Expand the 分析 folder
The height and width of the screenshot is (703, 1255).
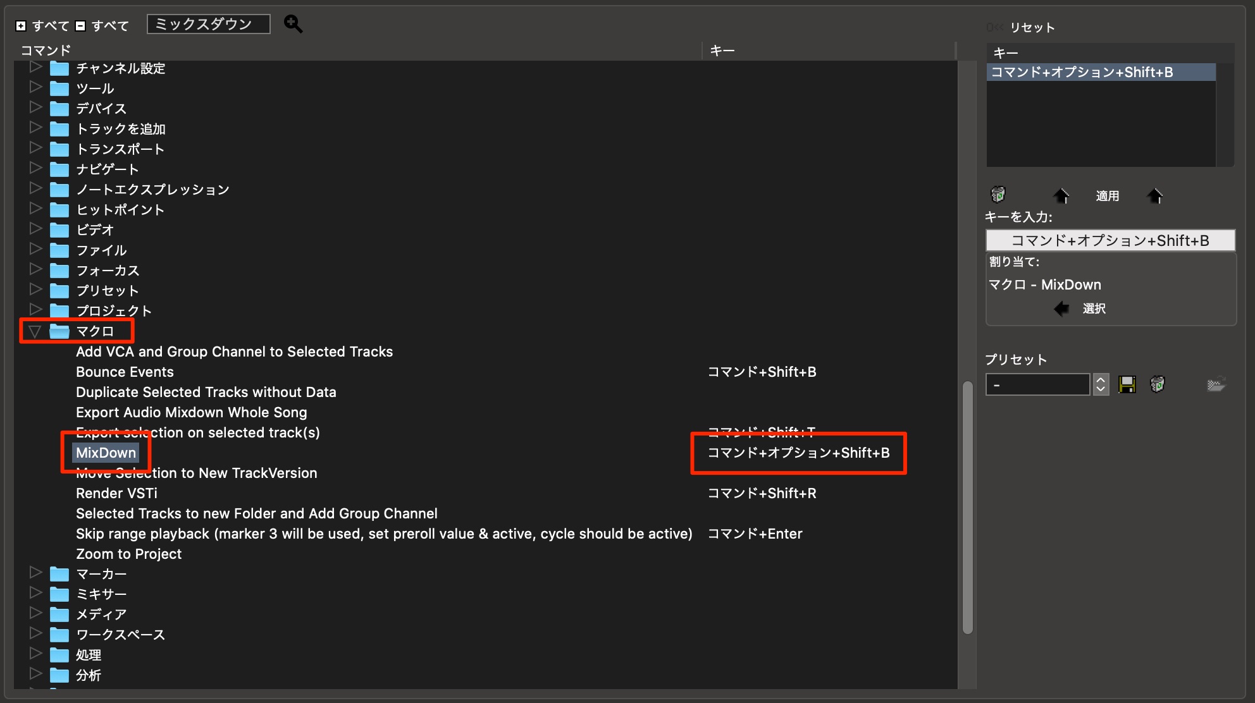click(35, 674)
